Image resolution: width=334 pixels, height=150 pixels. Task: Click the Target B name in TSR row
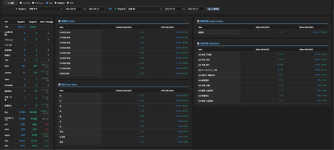[33, 27]
